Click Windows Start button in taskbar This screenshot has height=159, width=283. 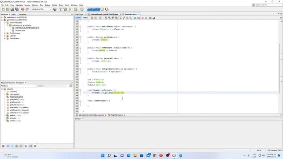[x=103, y=155]
